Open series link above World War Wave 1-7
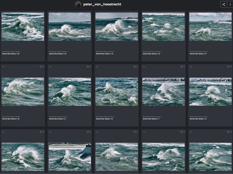 click(152, 117)
